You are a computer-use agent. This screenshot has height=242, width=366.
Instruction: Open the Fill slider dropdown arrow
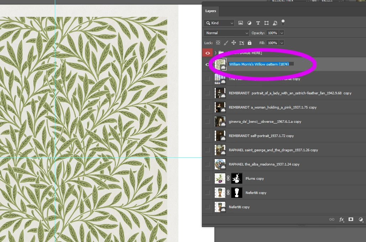pos(282,43)
